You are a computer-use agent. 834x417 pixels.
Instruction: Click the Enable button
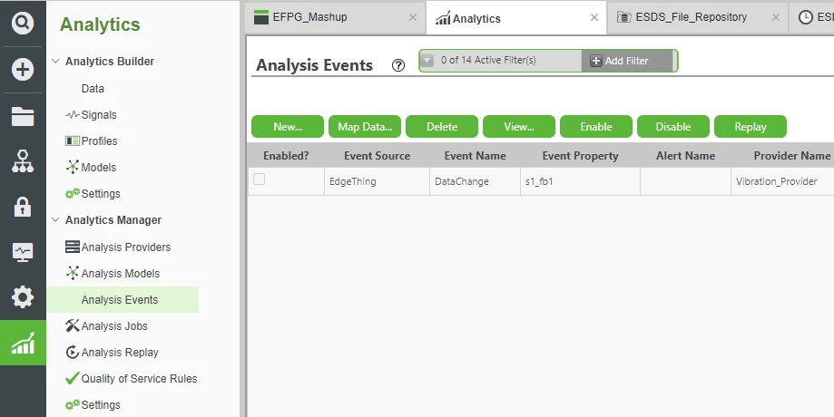pos(596,126)
